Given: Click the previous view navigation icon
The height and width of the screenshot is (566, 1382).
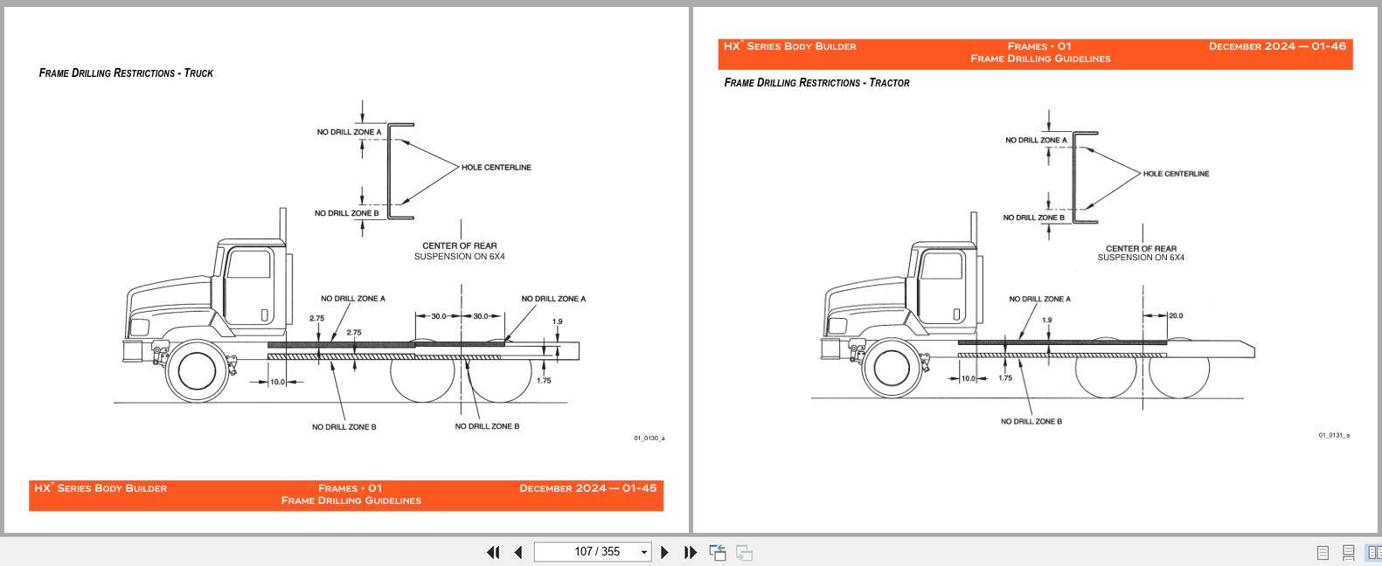Looking at the screenshot, I should point(718,552).
